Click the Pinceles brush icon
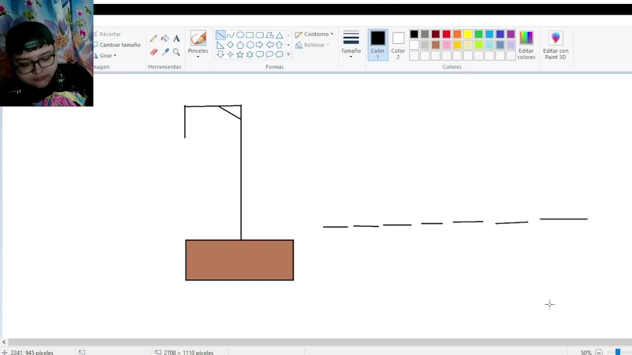This screenshot has width=632, height=355. click(x=198, y=38)
